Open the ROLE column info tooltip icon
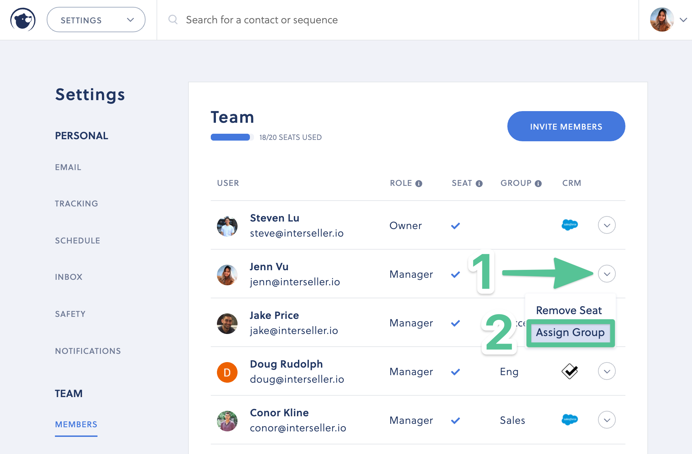692x454 pixels. pos(419,183)
